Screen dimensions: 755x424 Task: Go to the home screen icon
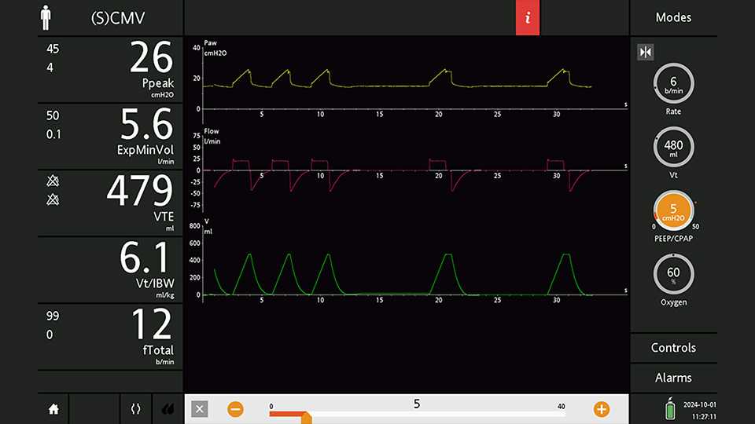(53, 409)
